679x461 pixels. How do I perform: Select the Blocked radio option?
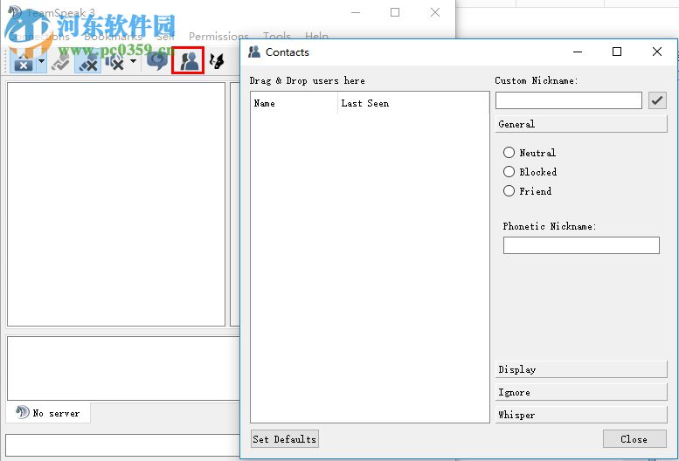pyautogui.click(x=530, y=172)
